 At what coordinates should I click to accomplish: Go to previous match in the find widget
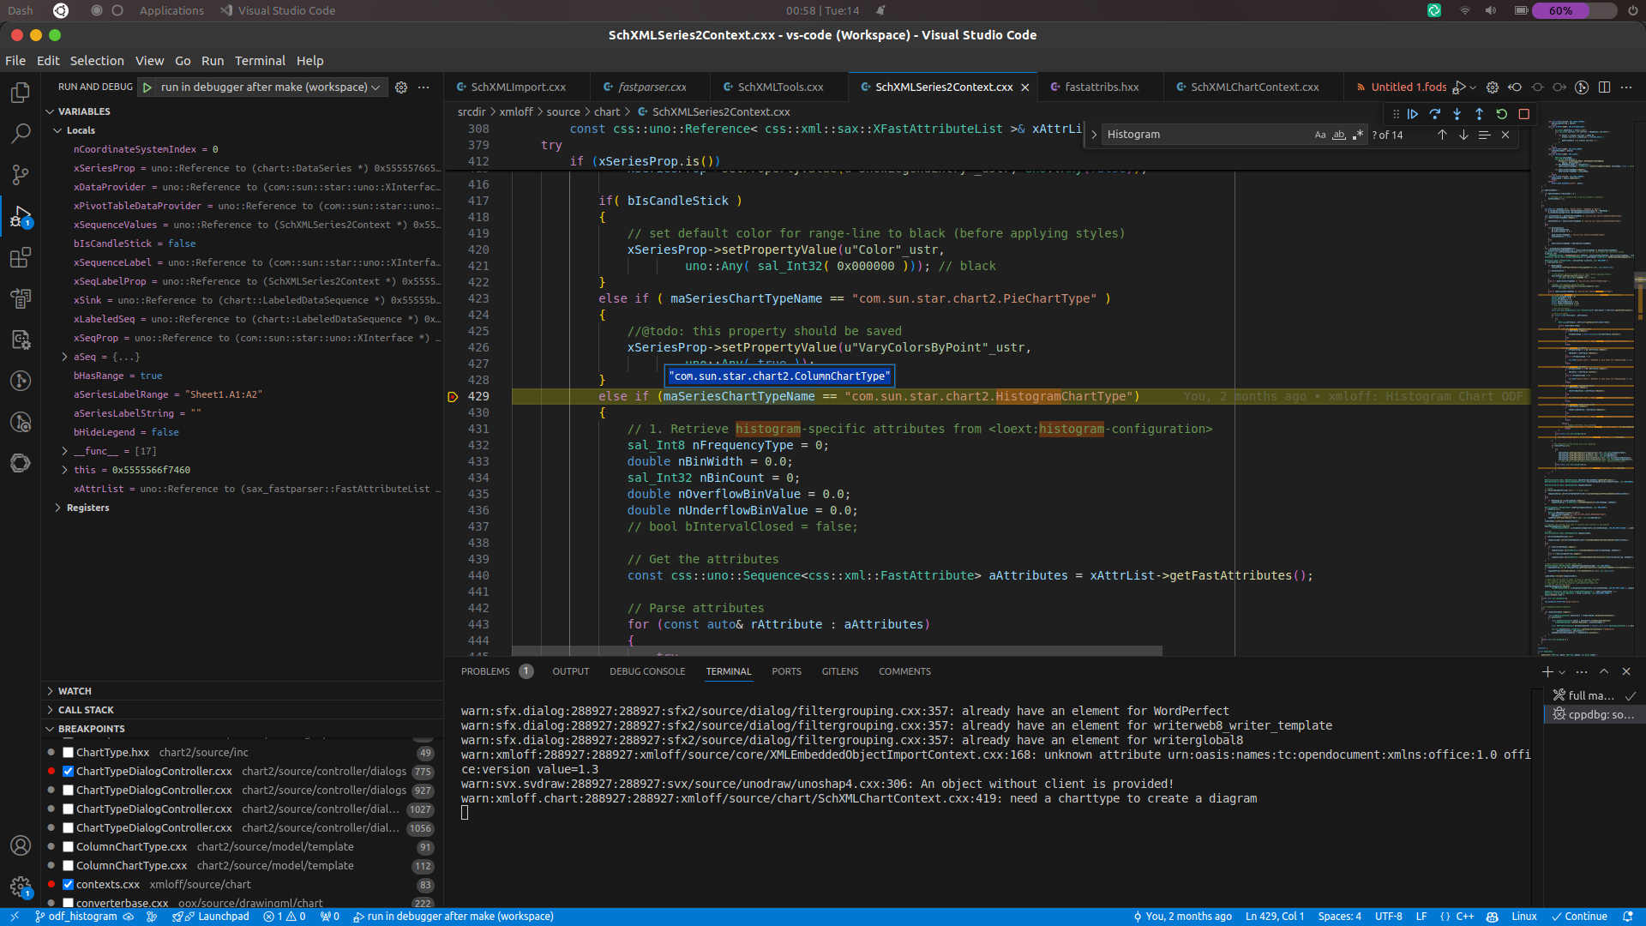point(1442,135)
